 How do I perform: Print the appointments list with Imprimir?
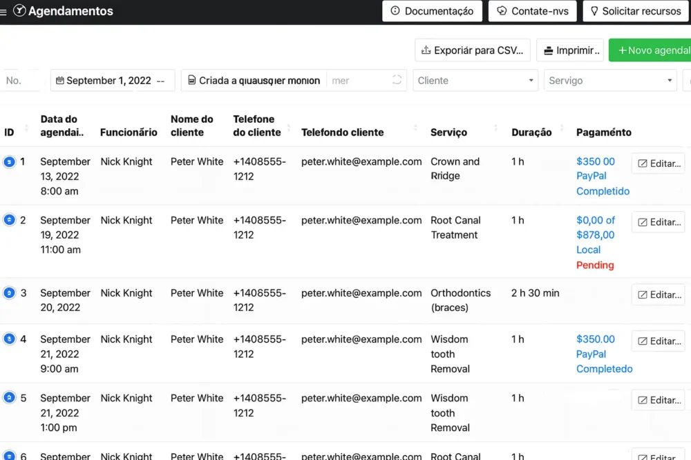(x=570, y=50)
